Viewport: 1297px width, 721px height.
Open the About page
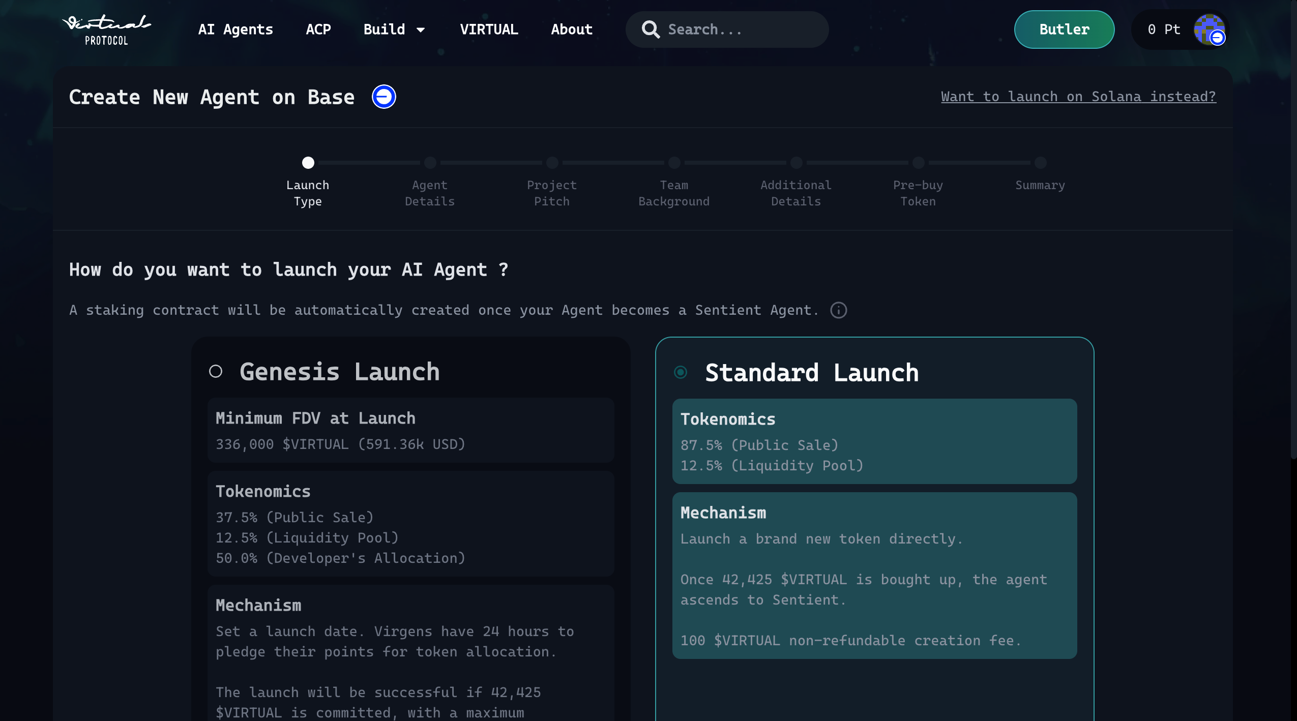pos(572,29)
